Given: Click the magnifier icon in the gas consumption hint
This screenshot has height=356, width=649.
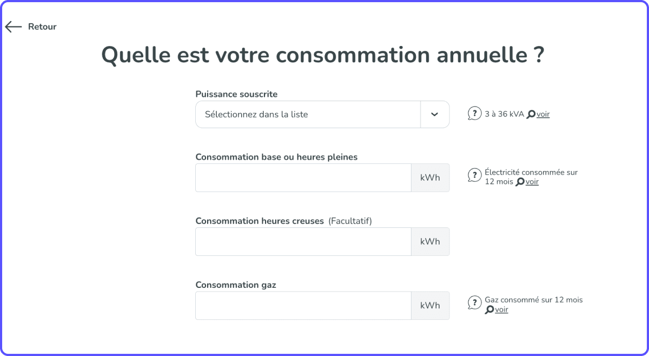Looking at the screenshot, I should 489,309.
